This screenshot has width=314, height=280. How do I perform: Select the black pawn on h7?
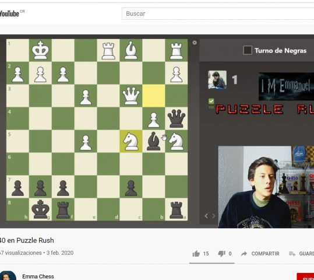tap(17, 188)
